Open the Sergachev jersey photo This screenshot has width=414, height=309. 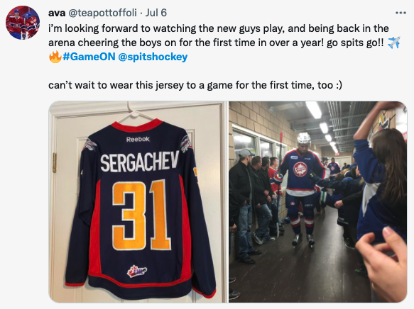tap(138, 202)
